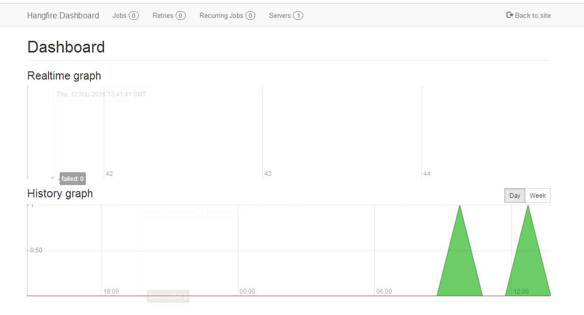The height and width of the screenshot is (315, 584).
Task: Click the 06:00 axis label in history graph
Action: (384, 292)
